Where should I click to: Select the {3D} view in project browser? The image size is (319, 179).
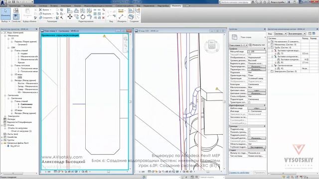click(20, 78)
